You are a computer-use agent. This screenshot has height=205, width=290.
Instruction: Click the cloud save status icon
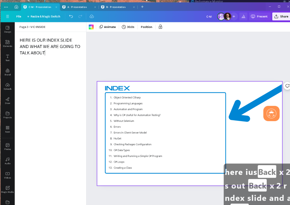point(92,16)
